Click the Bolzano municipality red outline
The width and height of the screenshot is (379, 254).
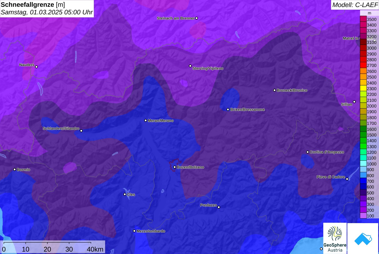tap(175, 165)
